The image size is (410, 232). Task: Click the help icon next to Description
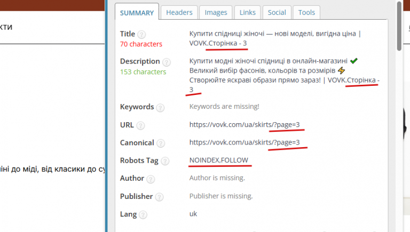click(x=167, y=62)
